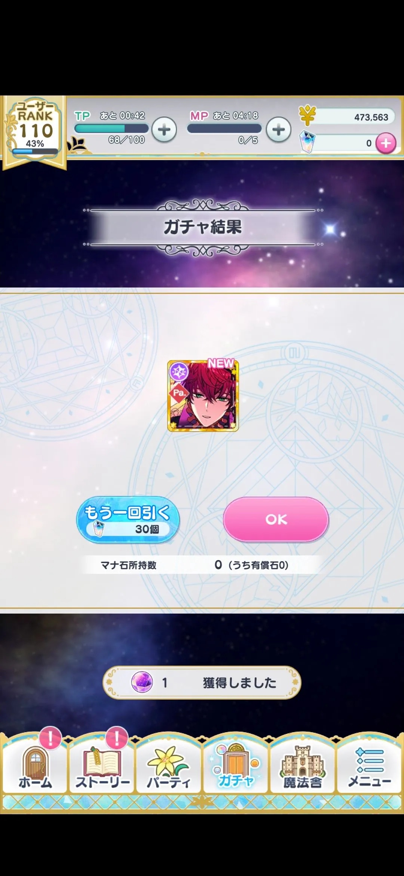Tap the MP plus button
Image resolution: width=404 pixels, height=876 pixels.
278,130
